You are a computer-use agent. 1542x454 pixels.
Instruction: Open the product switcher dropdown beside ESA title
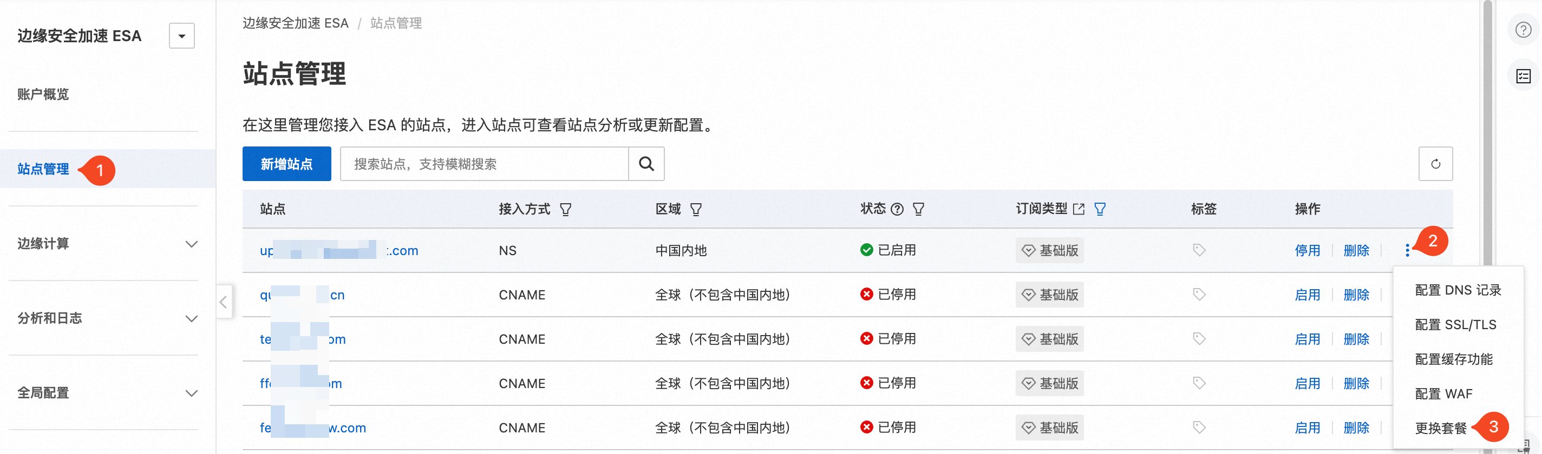(x=181, y=36)
